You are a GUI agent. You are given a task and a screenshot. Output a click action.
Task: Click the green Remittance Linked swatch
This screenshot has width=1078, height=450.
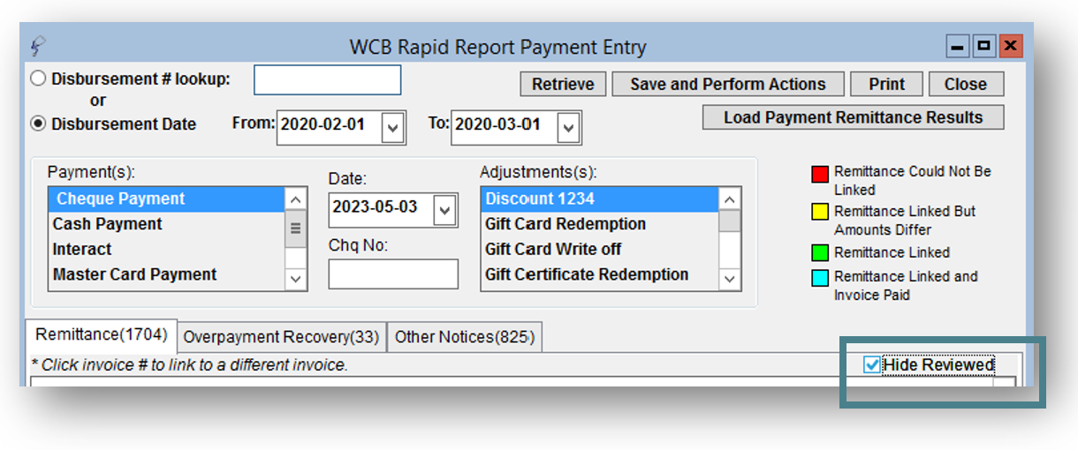click(819, 253)
